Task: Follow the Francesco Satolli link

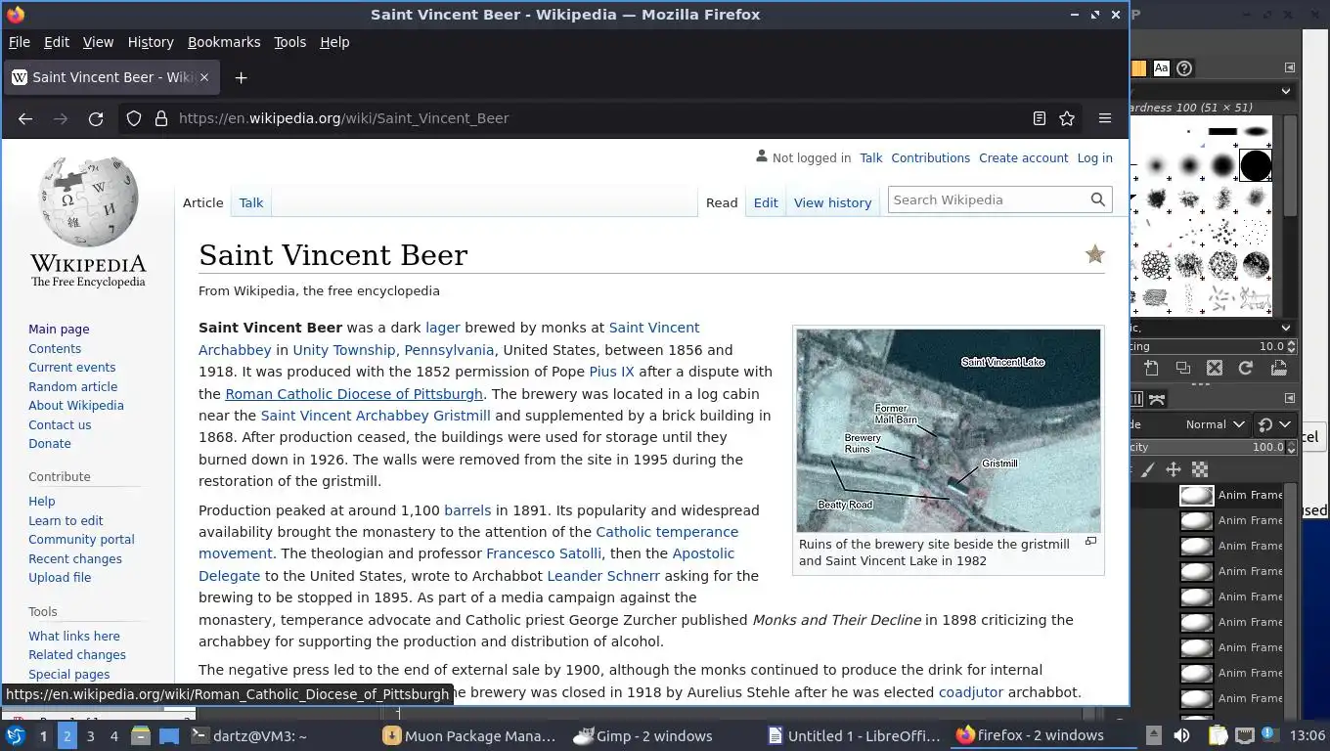Action: tap(544, 553)
